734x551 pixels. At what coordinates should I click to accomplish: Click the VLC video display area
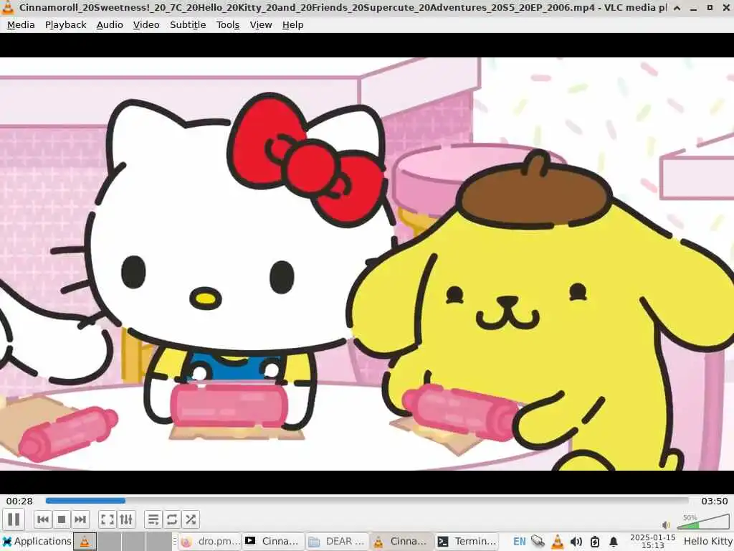click(367, 264)
